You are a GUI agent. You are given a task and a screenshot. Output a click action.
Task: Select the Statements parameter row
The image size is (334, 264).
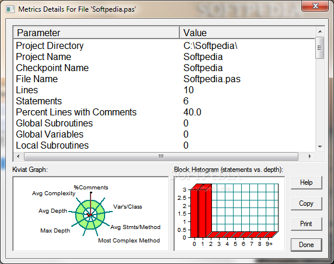click(x=164, y=101)
